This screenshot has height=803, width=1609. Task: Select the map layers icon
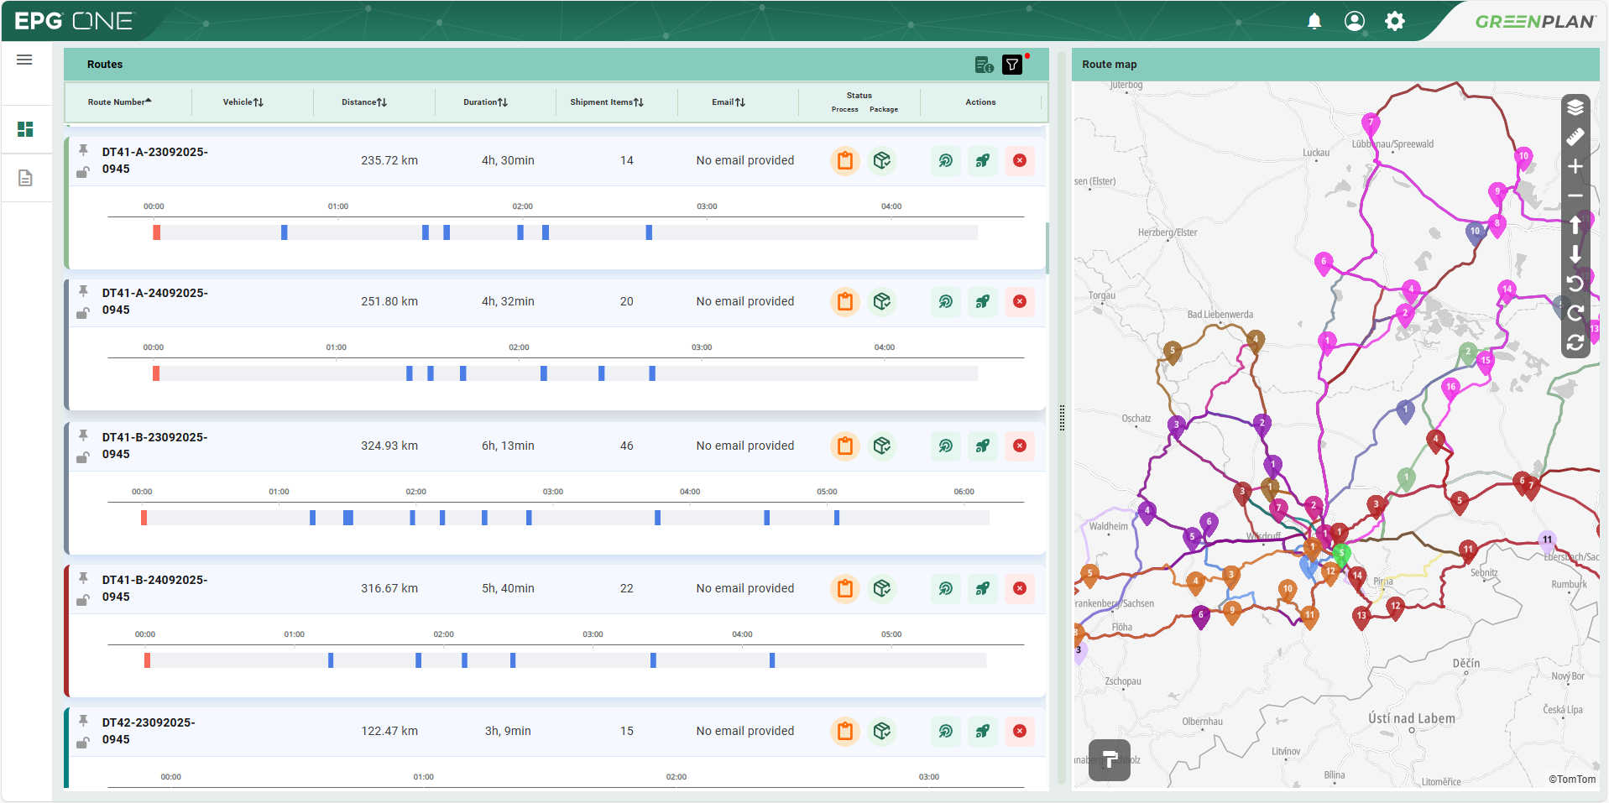tap(1577, 107)
